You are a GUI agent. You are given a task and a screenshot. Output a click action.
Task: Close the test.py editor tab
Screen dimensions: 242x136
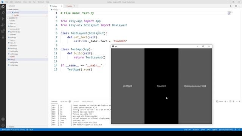tap(61, 6)
